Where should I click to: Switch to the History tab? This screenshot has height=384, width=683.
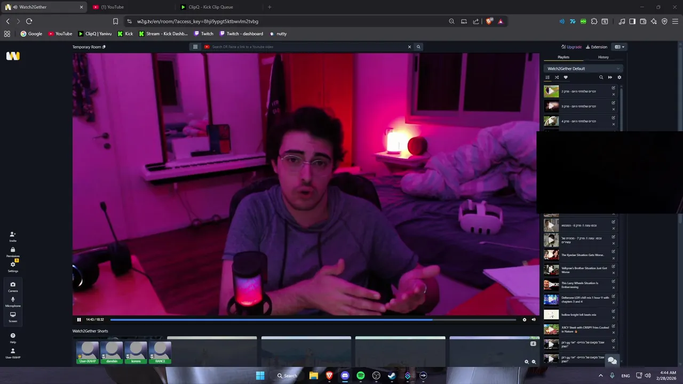click(603, 57)
